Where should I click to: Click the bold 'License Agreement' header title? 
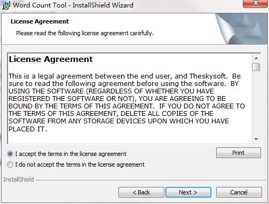(39, 21)
